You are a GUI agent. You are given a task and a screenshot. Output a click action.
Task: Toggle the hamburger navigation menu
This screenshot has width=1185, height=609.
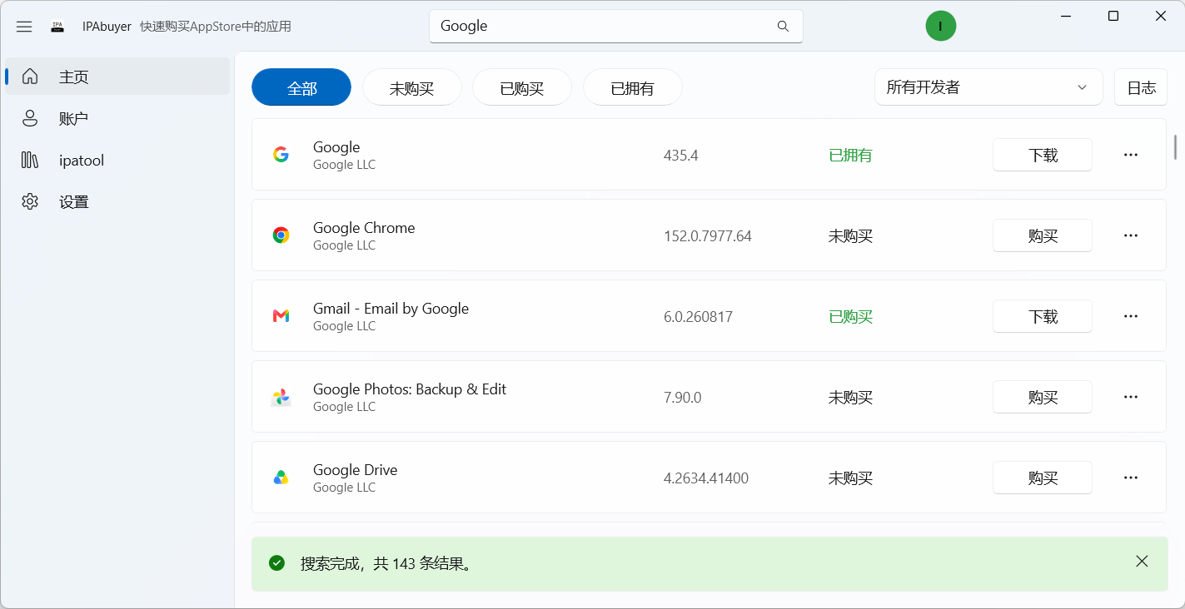[x=24, y=27]
